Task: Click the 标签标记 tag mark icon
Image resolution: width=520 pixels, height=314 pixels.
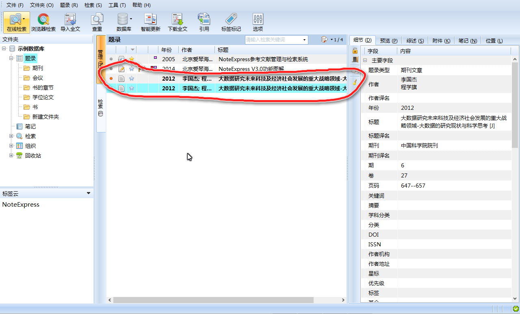Action: 231,19
